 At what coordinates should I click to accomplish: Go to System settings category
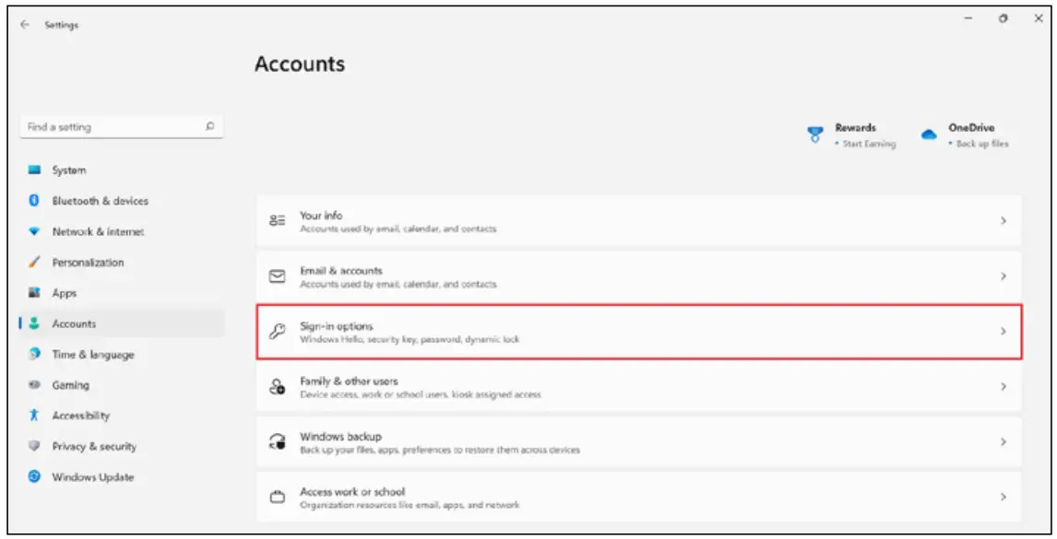tap(69, 170)
